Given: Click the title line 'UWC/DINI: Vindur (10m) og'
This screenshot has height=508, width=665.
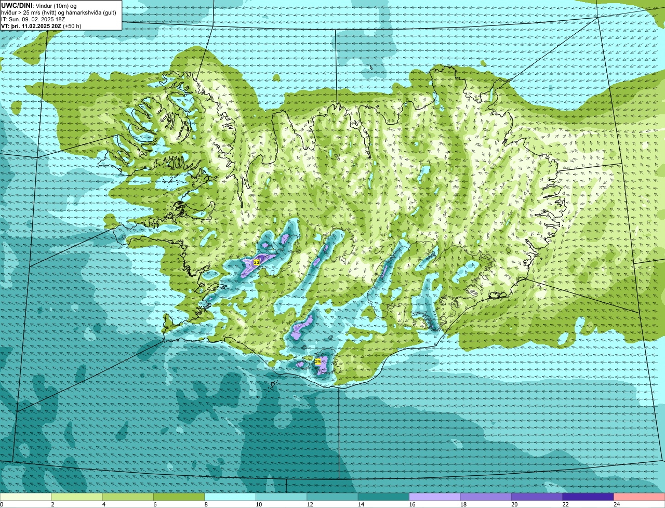Looking at the screenshot, I should (x=39, y=5).
